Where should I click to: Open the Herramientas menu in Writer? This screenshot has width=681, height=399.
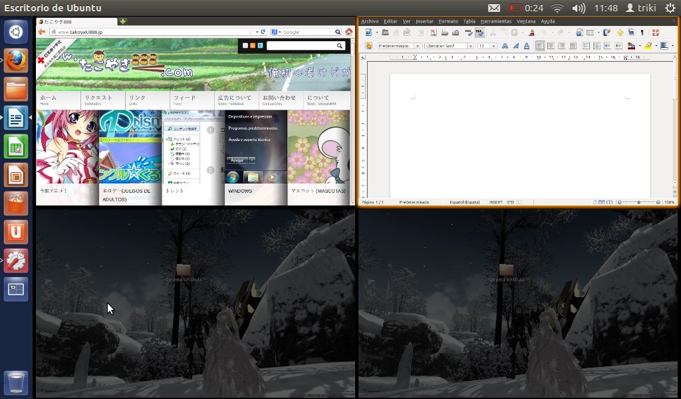point(495,21)
